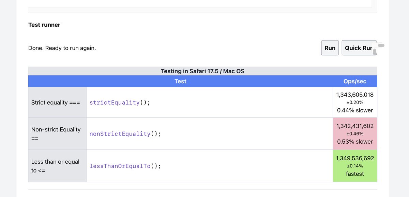Click the 'fastest' result label
The image size is (409, 197).
pyautogui.click(x=355, y=174)
